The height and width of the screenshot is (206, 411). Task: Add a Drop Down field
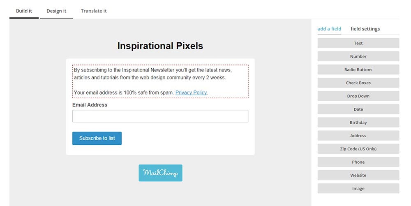pyautogui.click(x=358, y=96)
